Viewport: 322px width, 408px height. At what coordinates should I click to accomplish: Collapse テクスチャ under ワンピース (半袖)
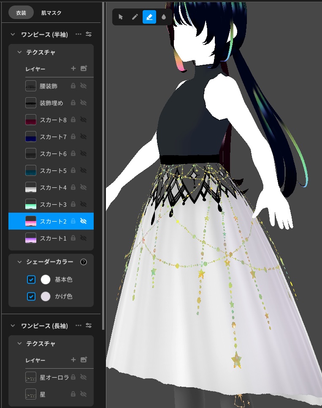[19, 52]
